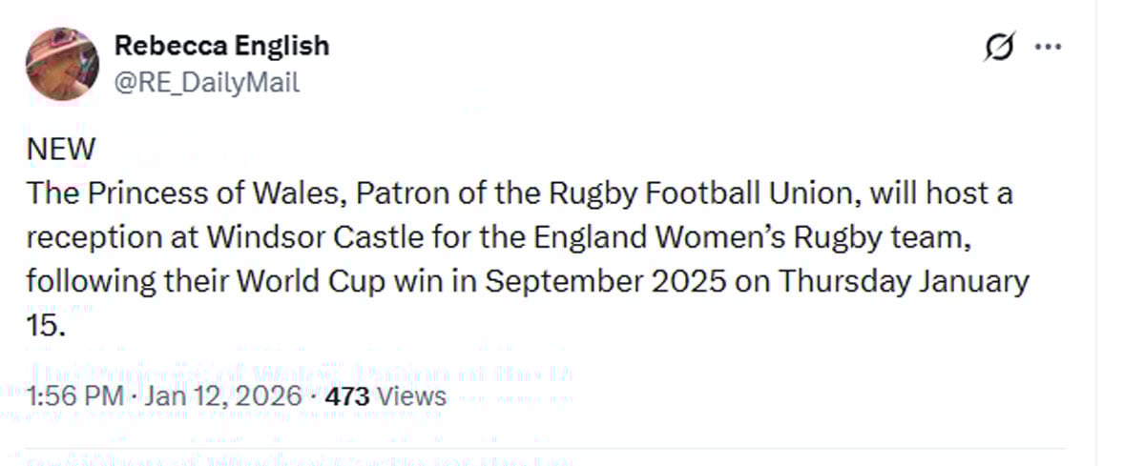This screenshot has width=1145, height=466.
Task: Click the 473 Views count
Action: coord(385,395)
